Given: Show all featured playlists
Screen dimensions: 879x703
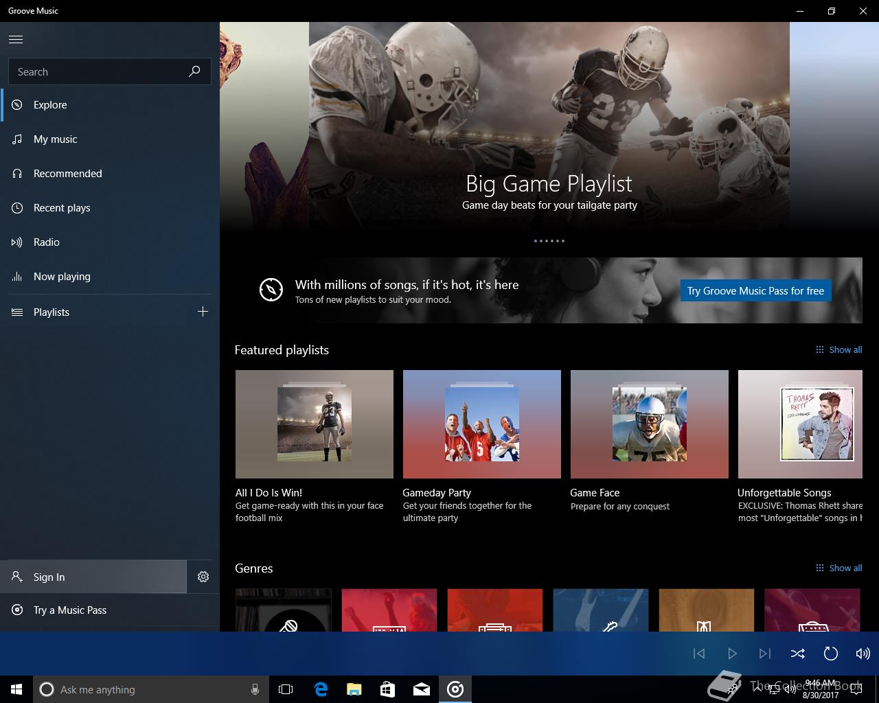Looking at the screenshot, I should [838, 349].
